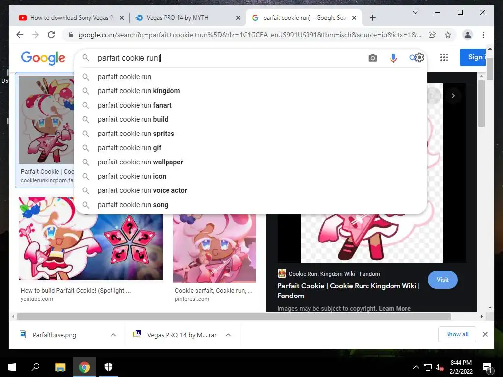Show hidden system tray icons

click(x=416, y=367)
